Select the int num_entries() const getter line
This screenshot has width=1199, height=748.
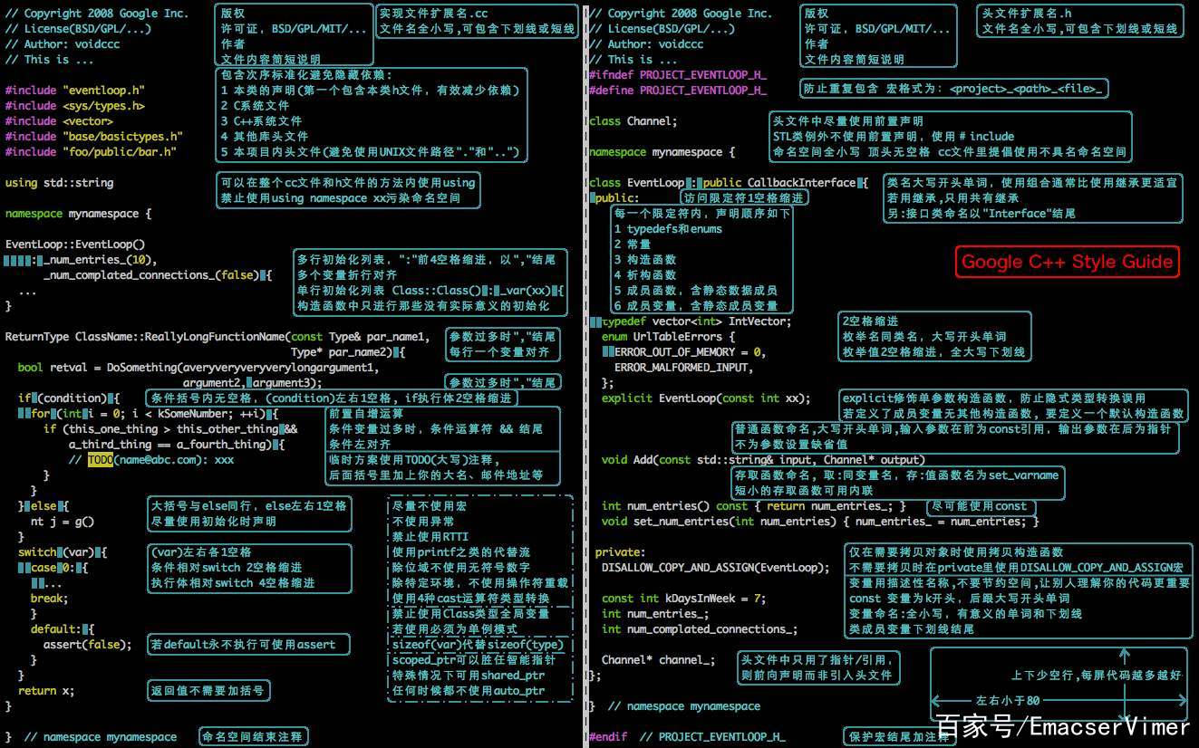(753, 506)
